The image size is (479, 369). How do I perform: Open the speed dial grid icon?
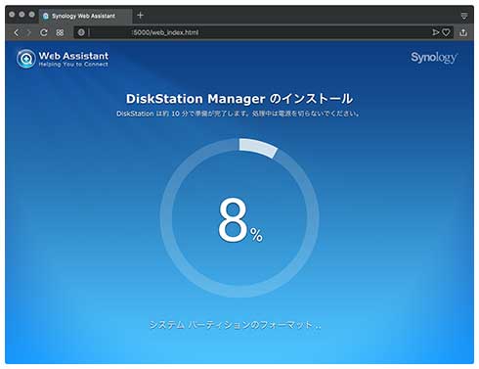(60, 32)
